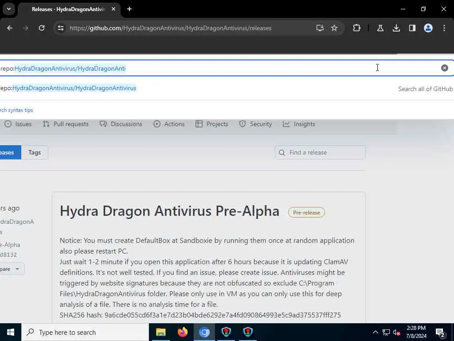
Task: Open Firefox from the taskbar
Action: (182, 332)
